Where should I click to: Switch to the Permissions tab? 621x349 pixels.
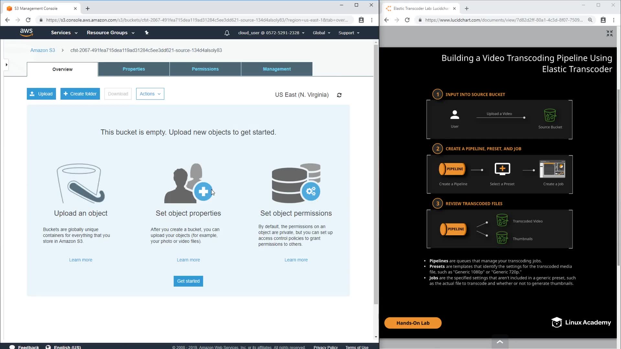(205, 69)
